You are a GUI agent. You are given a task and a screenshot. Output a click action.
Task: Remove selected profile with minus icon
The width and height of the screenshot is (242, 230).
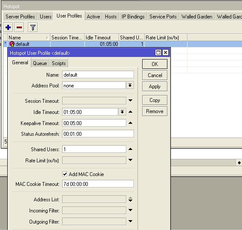coord(19,27)
